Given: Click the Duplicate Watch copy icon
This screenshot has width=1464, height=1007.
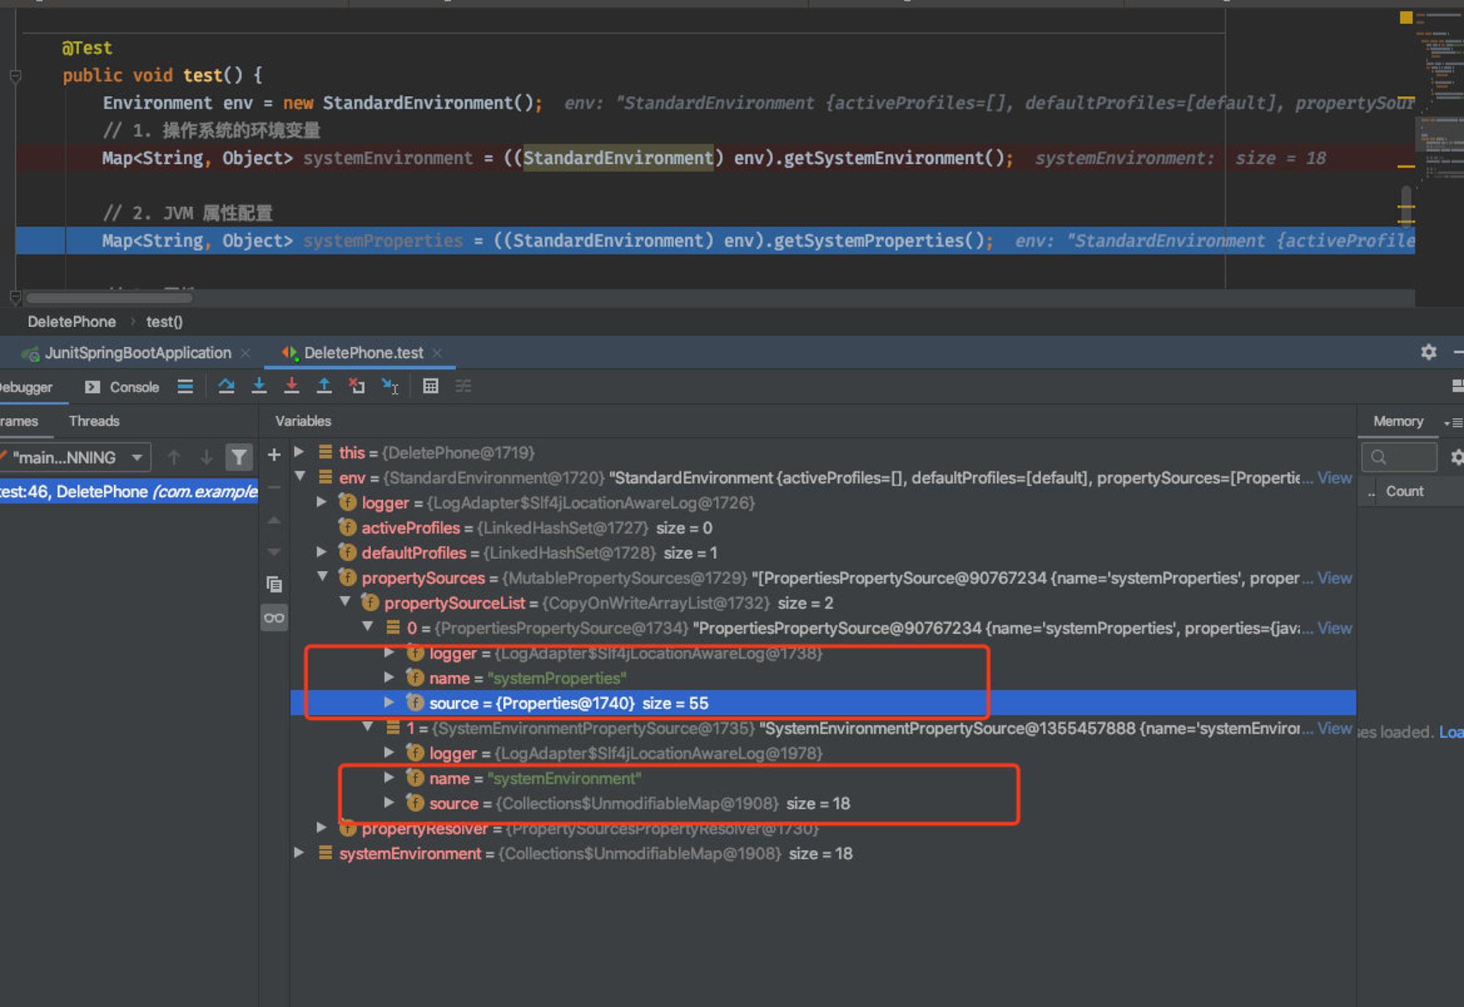Looking at the screenshot, I should 274,584.
